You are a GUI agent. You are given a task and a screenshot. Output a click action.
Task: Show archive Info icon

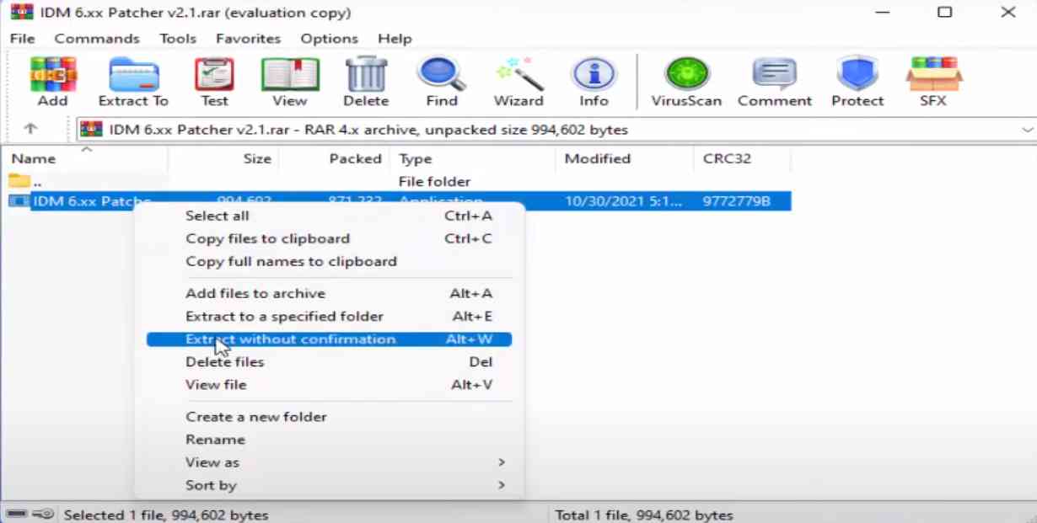click(594, 83)
